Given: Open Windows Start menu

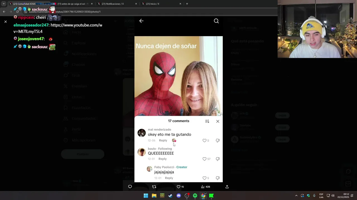Looking at the screenshot, I should (x=146, y=196).
